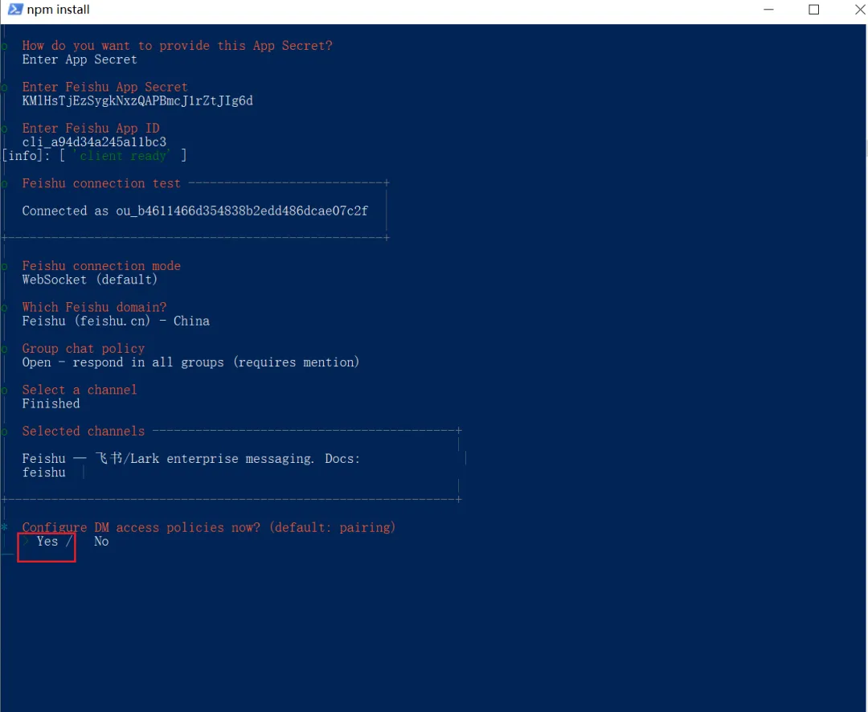
Task: Minimize the npm install window
Action: point(768,10)
